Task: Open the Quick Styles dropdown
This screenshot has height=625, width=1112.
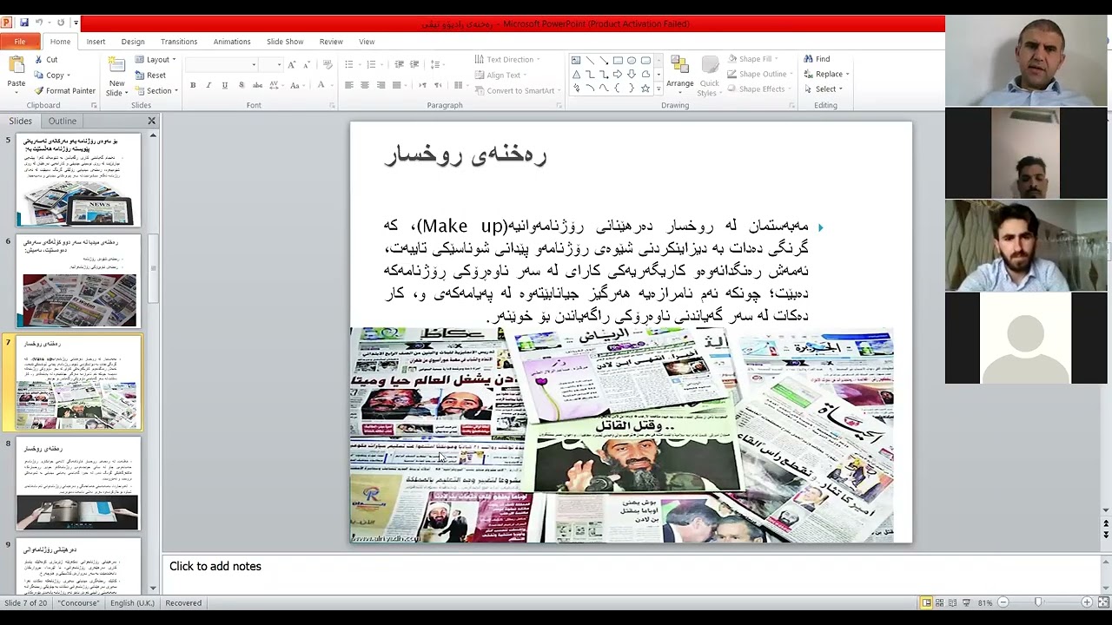Action: tap(710, 76)
